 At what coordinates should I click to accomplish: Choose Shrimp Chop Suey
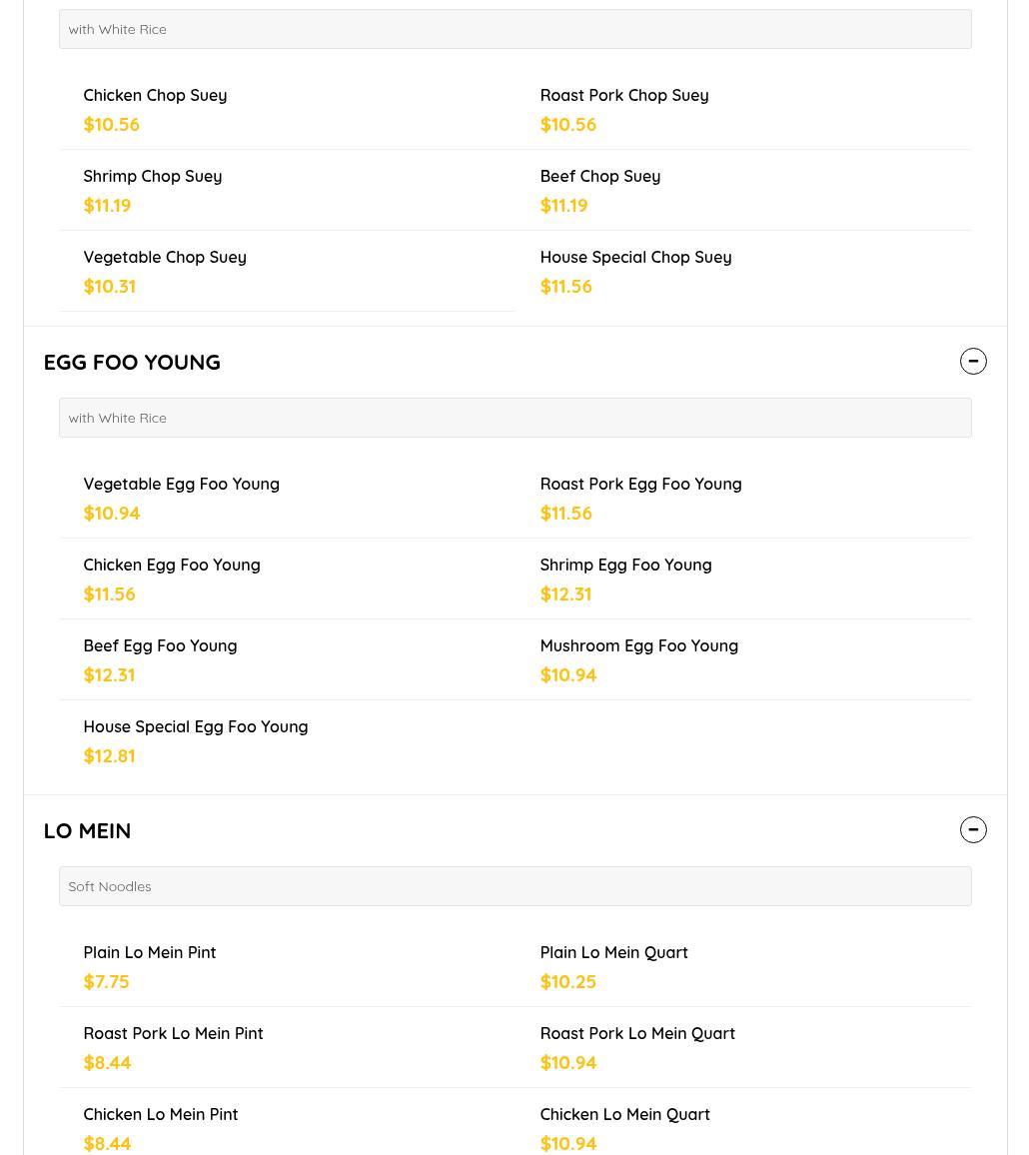pos(152,177)
